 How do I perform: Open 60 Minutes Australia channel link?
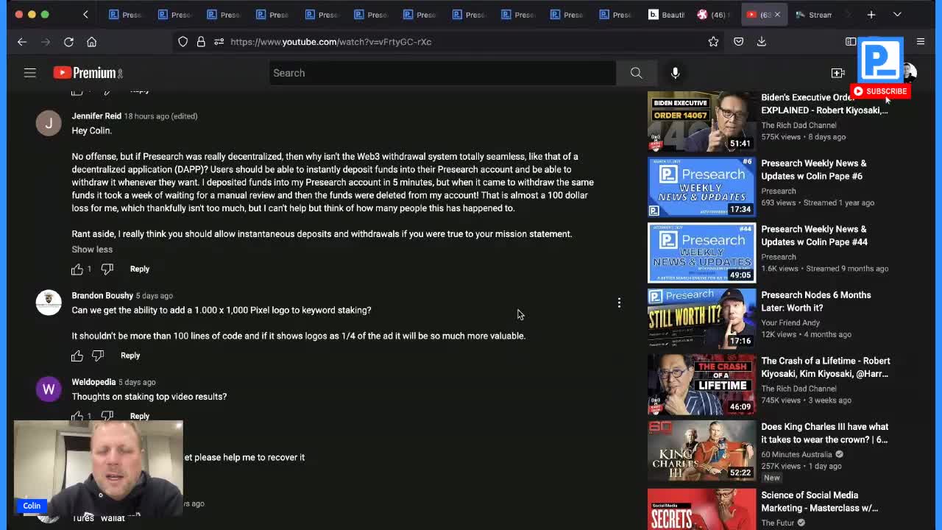click(x=796, y=454)
